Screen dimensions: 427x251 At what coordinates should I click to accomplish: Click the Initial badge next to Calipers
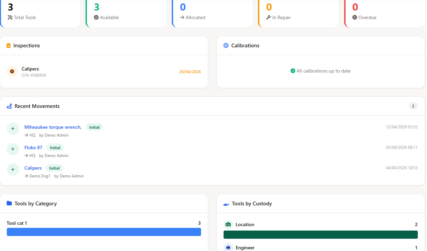pyautogui.click(x=54, y=168)
